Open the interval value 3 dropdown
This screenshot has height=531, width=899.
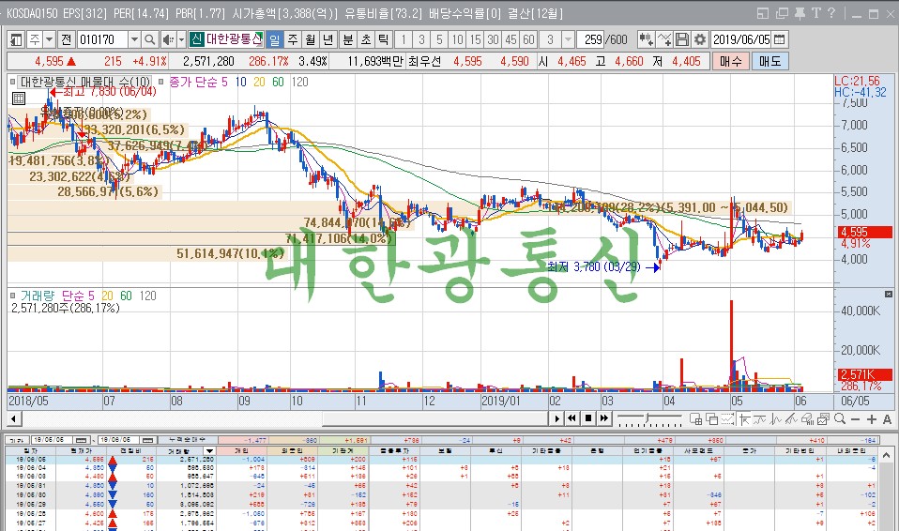point(568,39)
